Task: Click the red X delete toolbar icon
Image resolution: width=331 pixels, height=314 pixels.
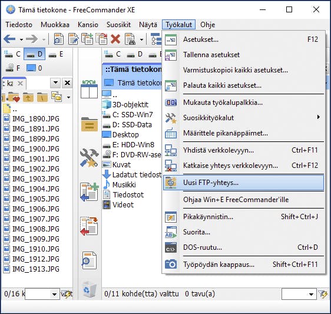Action: tap(115, 39)
